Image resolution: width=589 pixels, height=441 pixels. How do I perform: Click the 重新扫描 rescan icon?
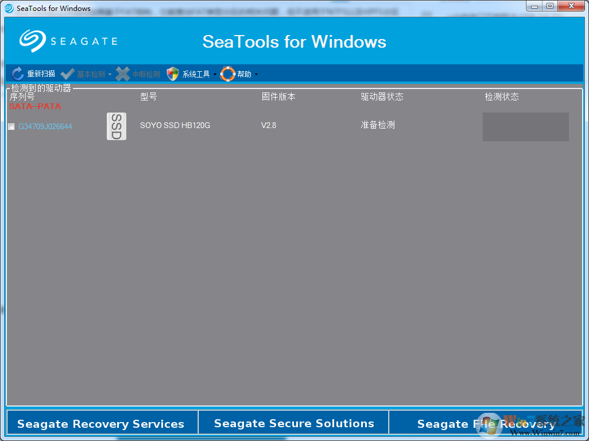coord(17,73)
